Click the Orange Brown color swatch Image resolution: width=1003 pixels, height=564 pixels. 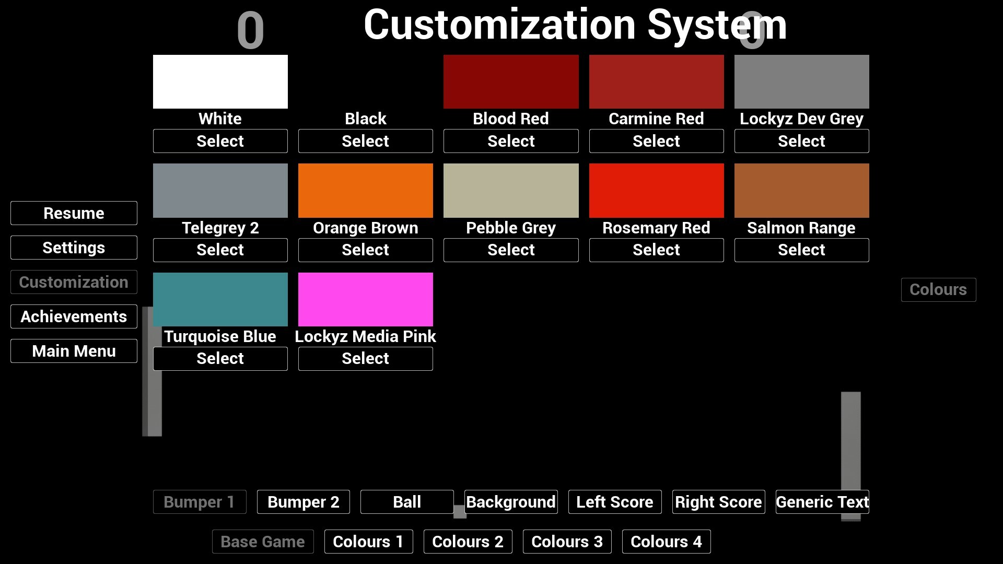(365, 191)
